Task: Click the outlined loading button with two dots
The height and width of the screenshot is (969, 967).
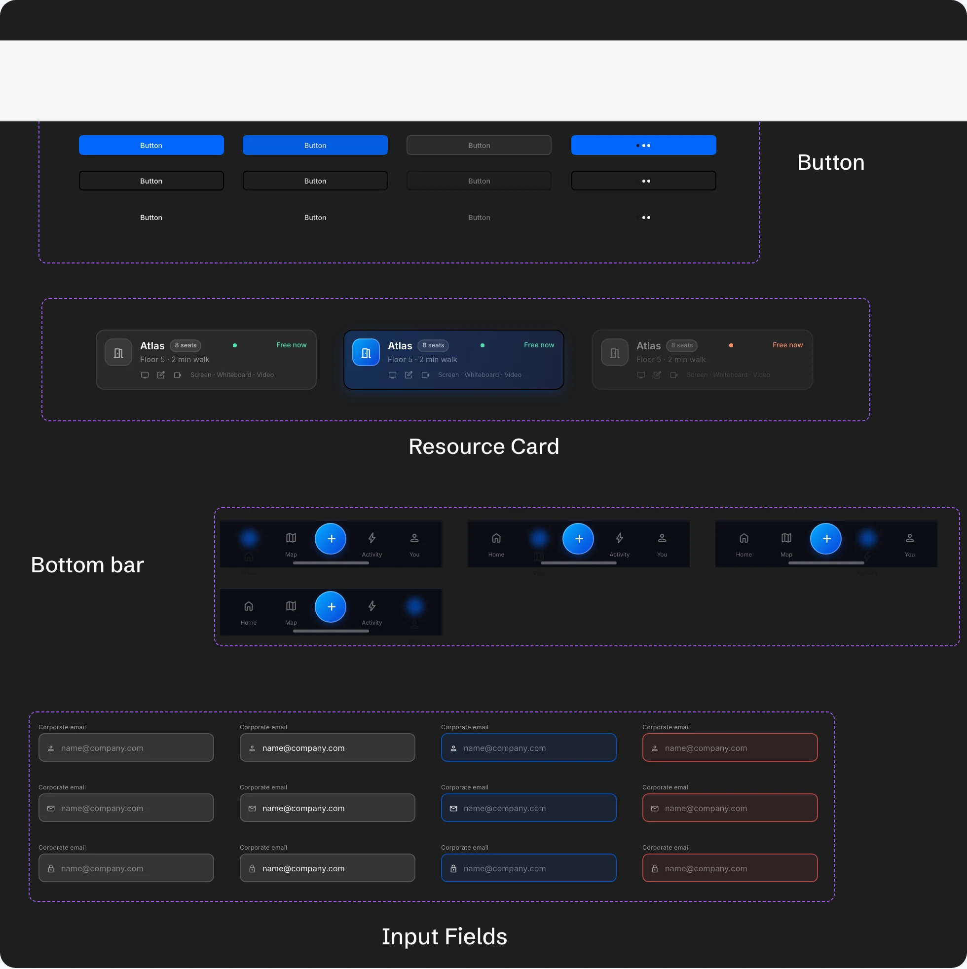Action: tap(643, 181)
